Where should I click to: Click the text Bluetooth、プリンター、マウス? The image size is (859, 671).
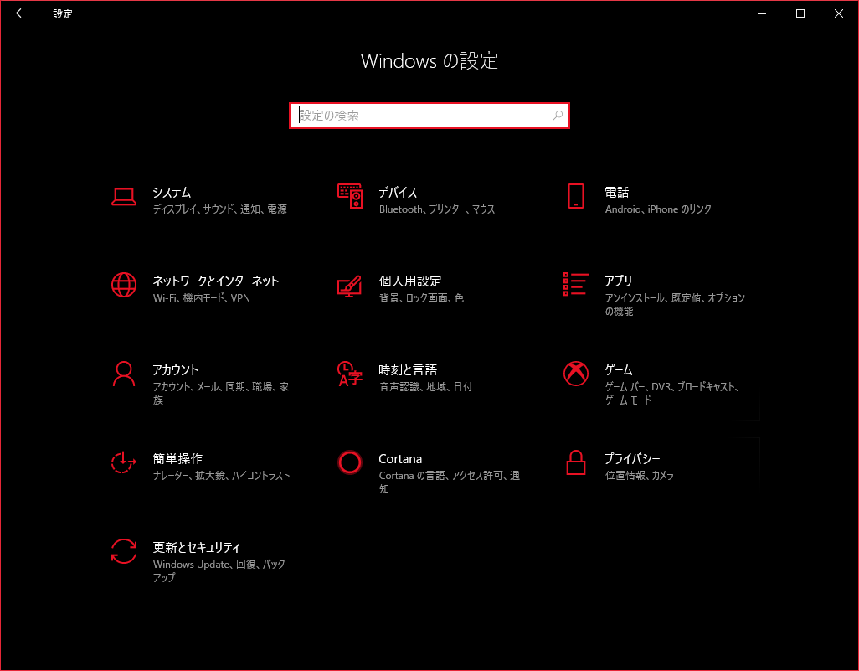tap(437, 209)
